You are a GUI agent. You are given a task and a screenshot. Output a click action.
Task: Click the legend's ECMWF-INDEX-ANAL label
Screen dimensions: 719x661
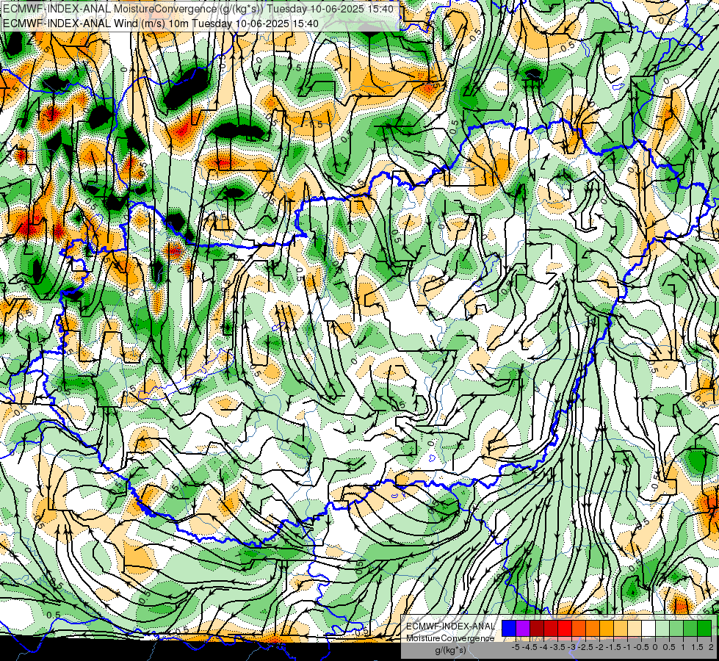tap(451, 626)
